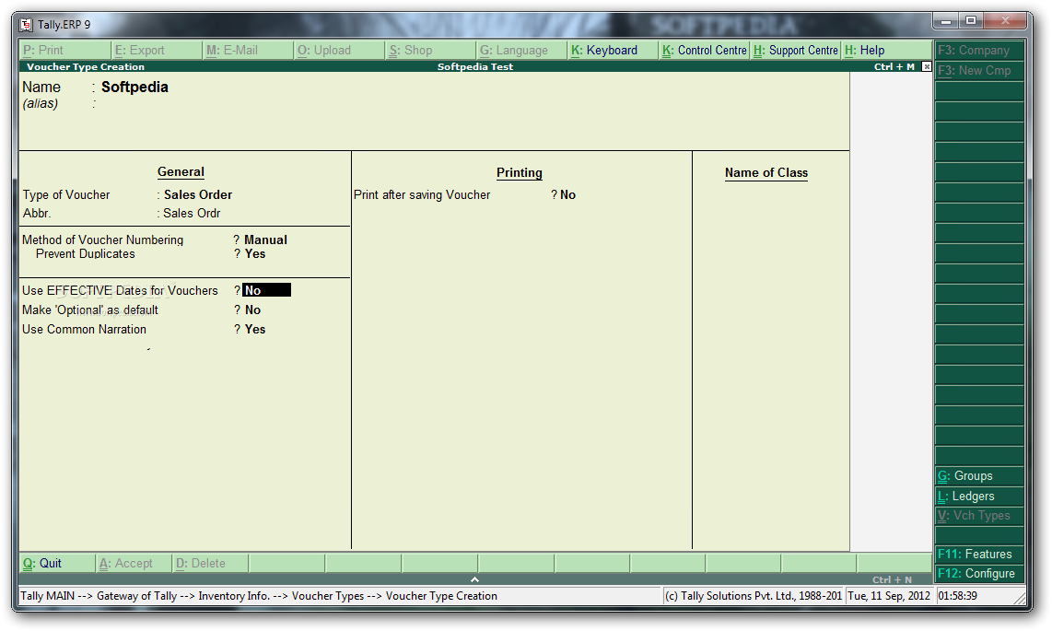Screen dimensions: 1052x631
Task: Click the breadcrumb path in status bar
Action: tap(259, 596)
